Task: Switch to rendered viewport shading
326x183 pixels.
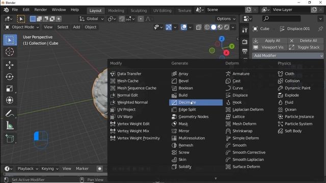Action: (x=226, y=27)
